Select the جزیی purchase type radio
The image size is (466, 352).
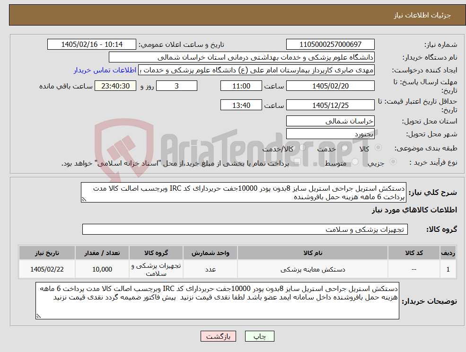point(393,162)
